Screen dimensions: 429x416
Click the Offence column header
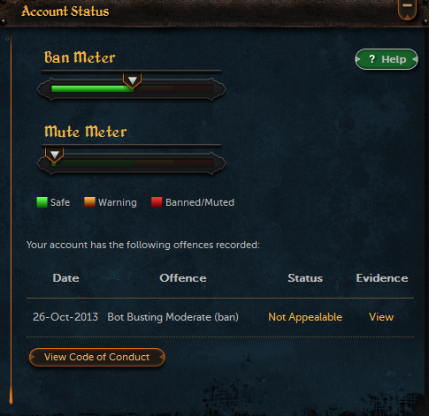183,278
